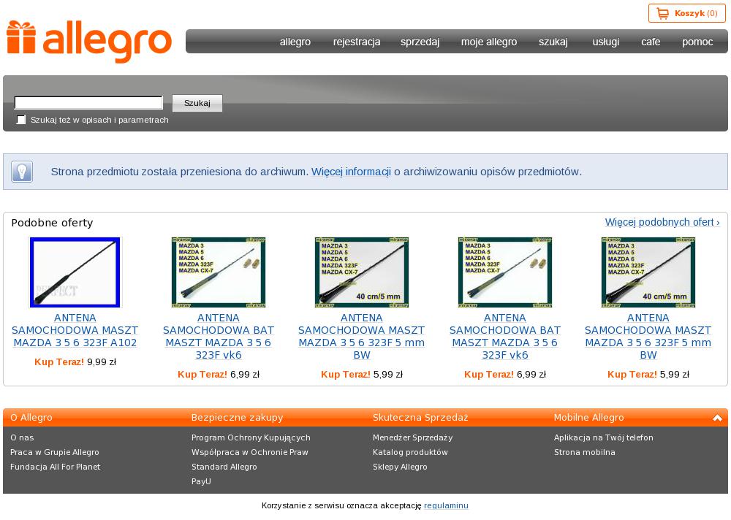Go to rejestracja in the top menu
Screen dimensions: 731x520
click(x=357, y=42)
